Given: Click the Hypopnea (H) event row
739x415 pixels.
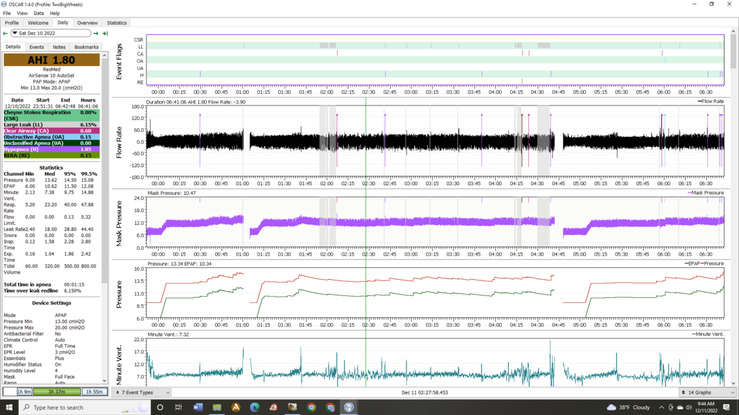Looking at the screenshot, I should (x=51, y=149).
